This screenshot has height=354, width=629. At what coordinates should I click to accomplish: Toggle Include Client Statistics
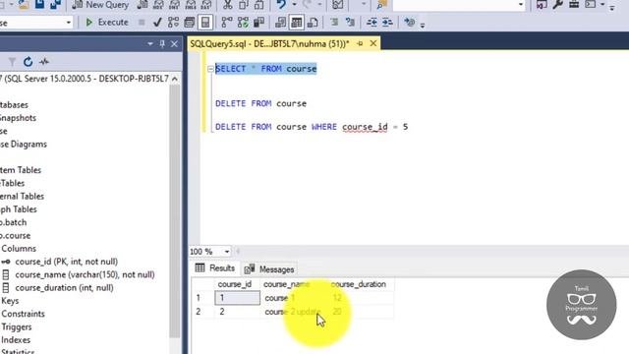click(x=259, y=23)
